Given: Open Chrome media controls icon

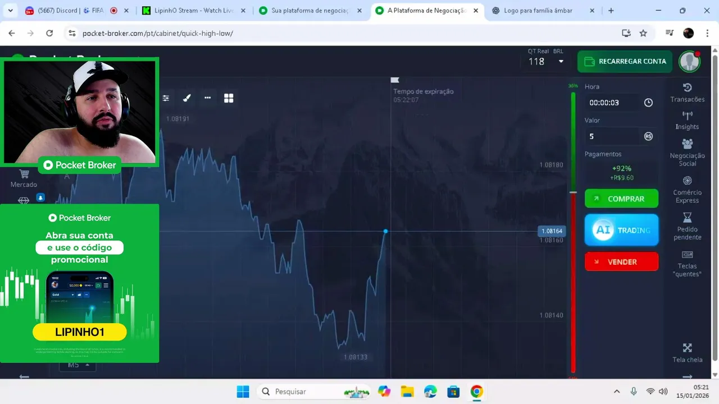Looking at the screenshot, I should (669, 33).
